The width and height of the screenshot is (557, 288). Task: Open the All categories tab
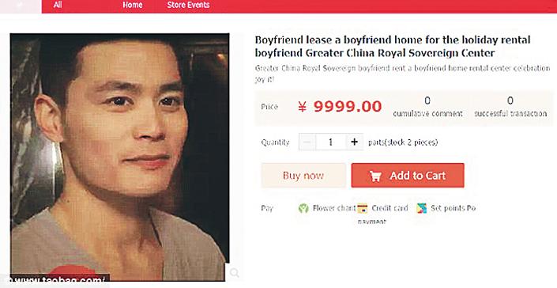pos(57,5)
